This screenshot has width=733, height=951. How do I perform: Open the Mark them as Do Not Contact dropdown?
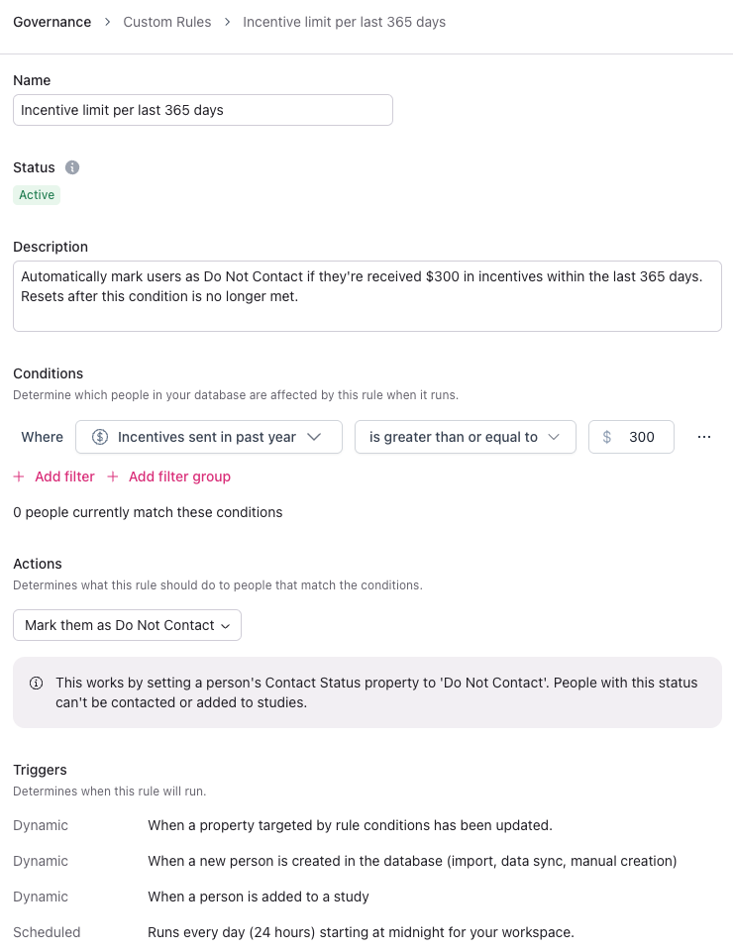pyautogui.click(x=127, y=625)
